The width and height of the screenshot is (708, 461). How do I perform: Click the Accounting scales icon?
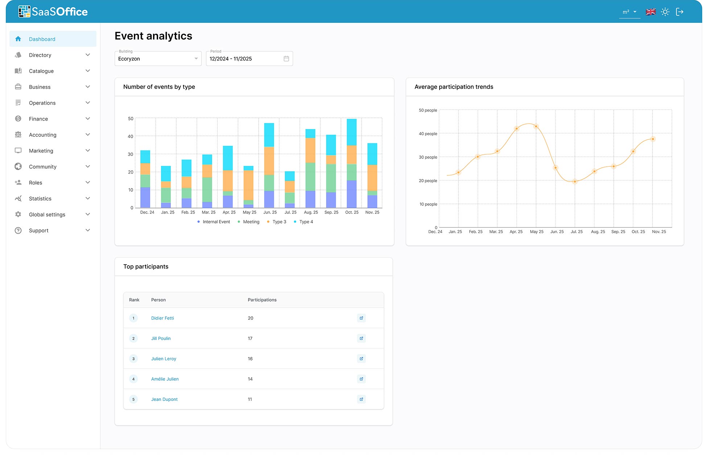tap(18, 134)
